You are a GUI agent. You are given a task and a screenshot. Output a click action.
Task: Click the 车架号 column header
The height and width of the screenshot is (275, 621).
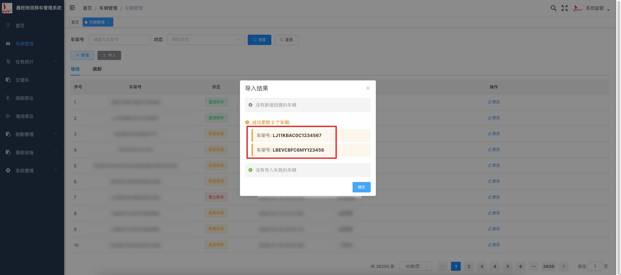click(x=135, y=87)
